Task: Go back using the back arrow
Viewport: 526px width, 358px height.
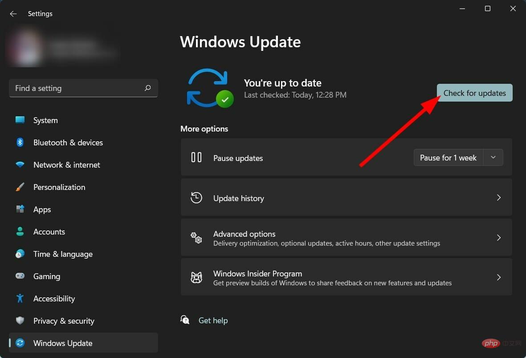Action: point(13,14)
